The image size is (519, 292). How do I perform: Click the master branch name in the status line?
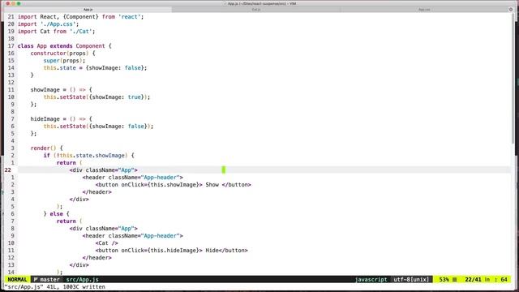tap(49, 279)
